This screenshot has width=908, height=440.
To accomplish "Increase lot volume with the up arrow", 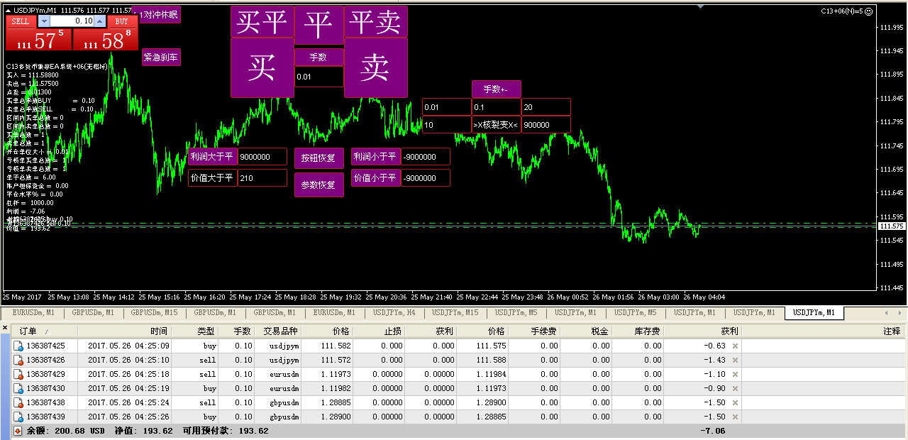I will click(x=100, y=21).
